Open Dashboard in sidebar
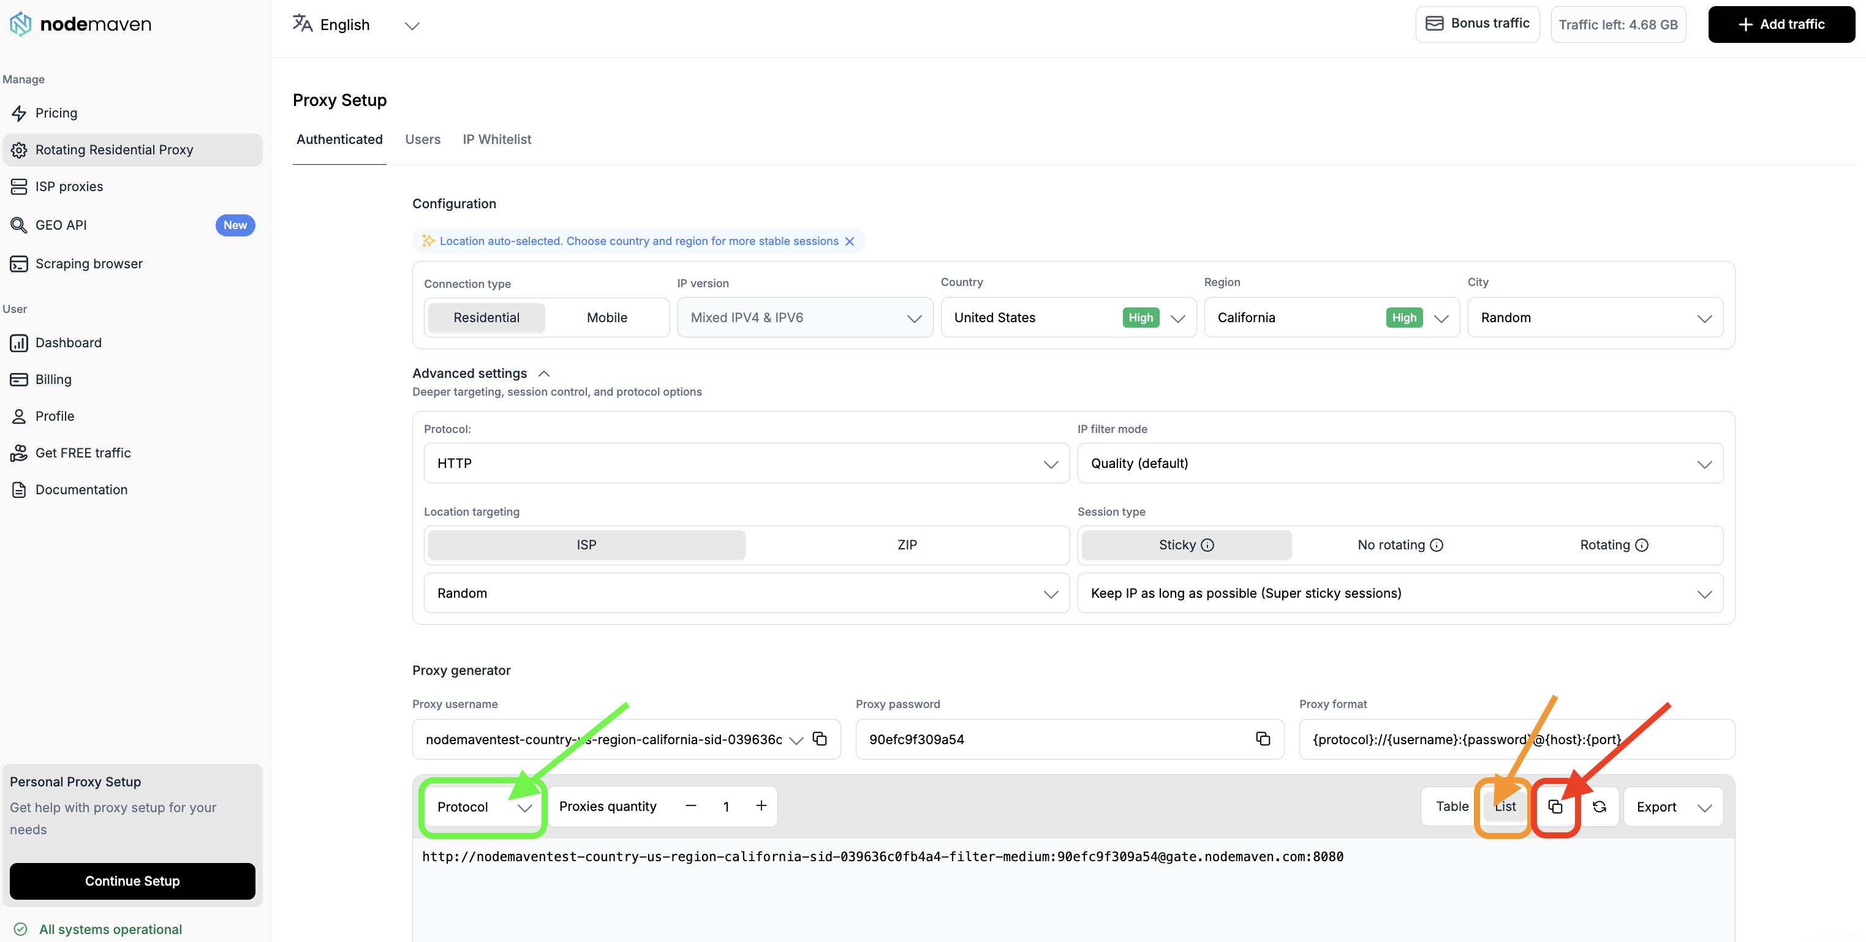Screen dimensions: 1866x942 (132, 342)
